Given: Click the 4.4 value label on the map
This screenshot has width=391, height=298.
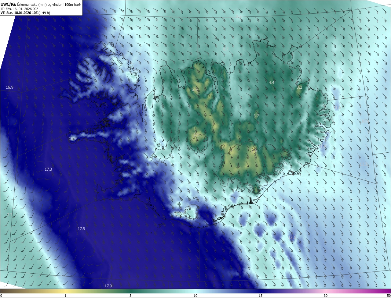Looking at the screenshot, I should click(x=272, y=83).
